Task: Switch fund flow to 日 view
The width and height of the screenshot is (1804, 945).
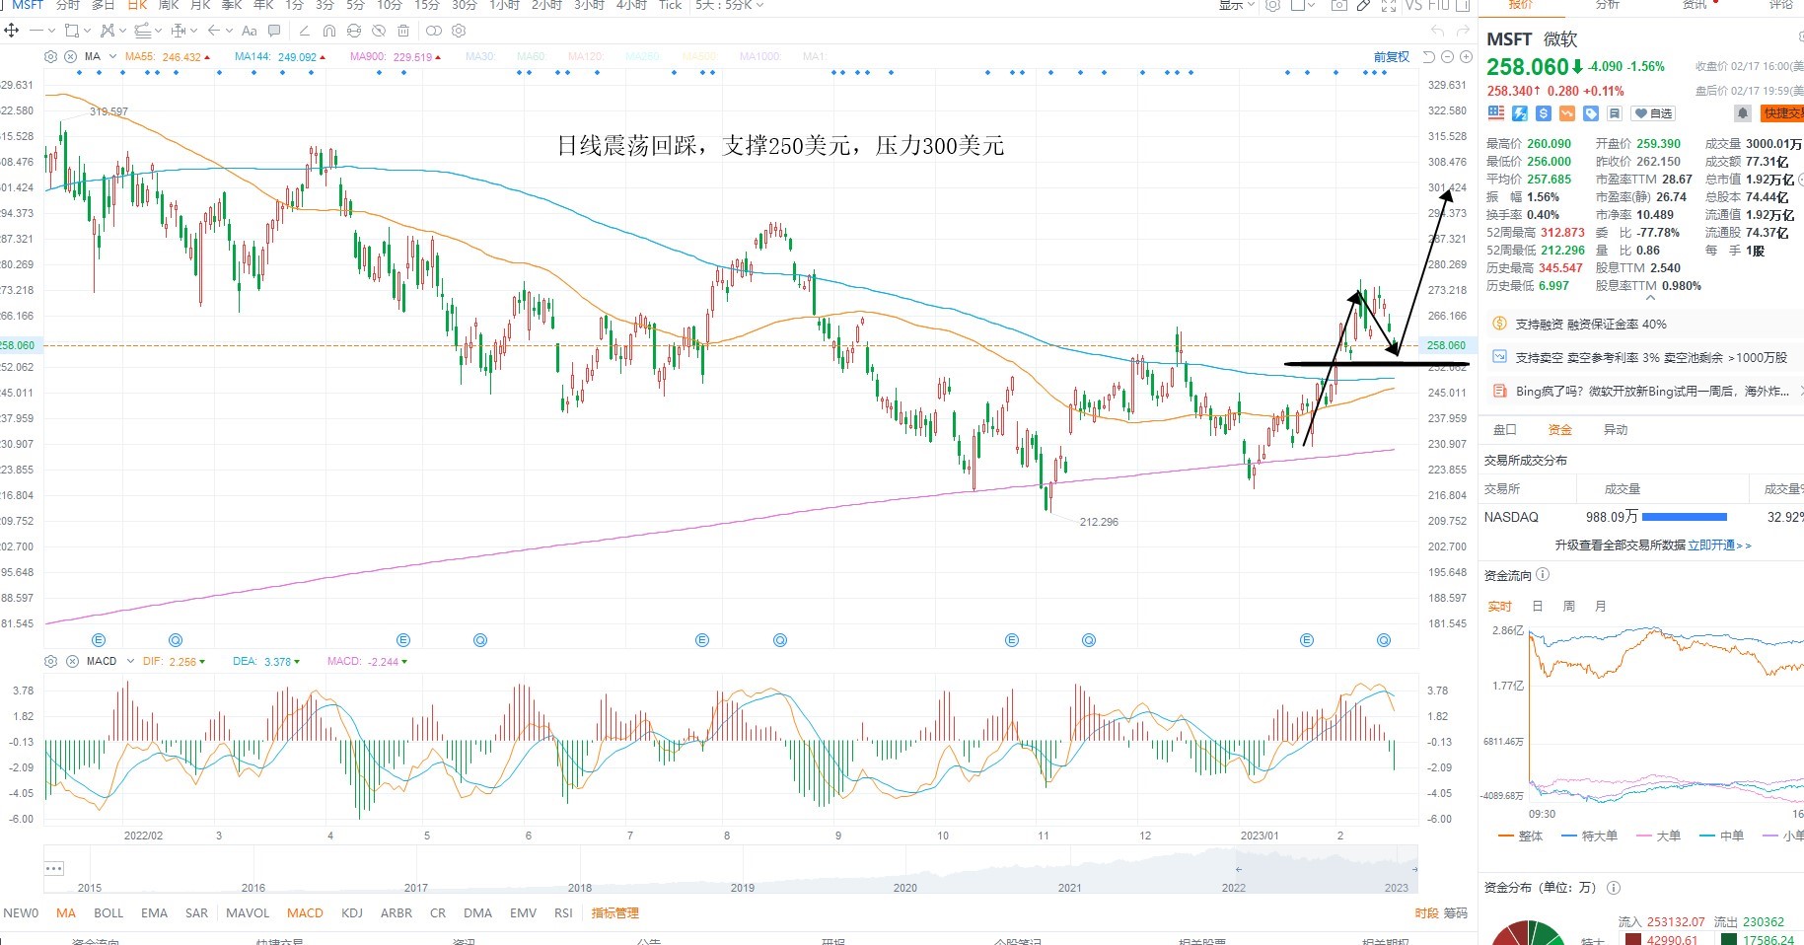Action: tap(1537, 606)
